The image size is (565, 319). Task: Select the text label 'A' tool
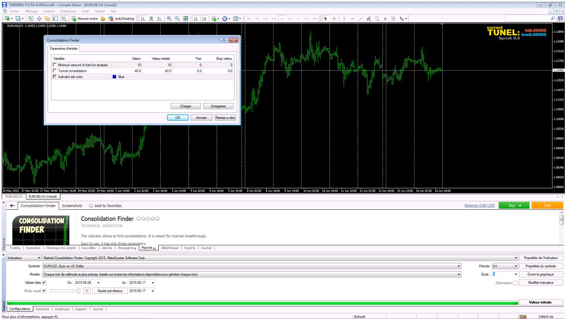pos(385,19)
